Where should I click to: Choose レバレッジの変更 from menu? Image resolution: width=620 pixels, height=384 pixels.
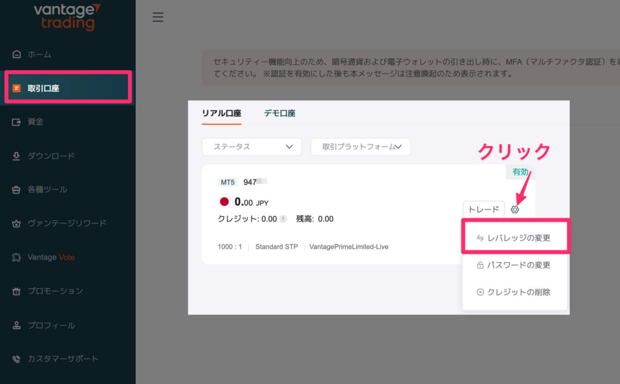[x=515, y=238]
